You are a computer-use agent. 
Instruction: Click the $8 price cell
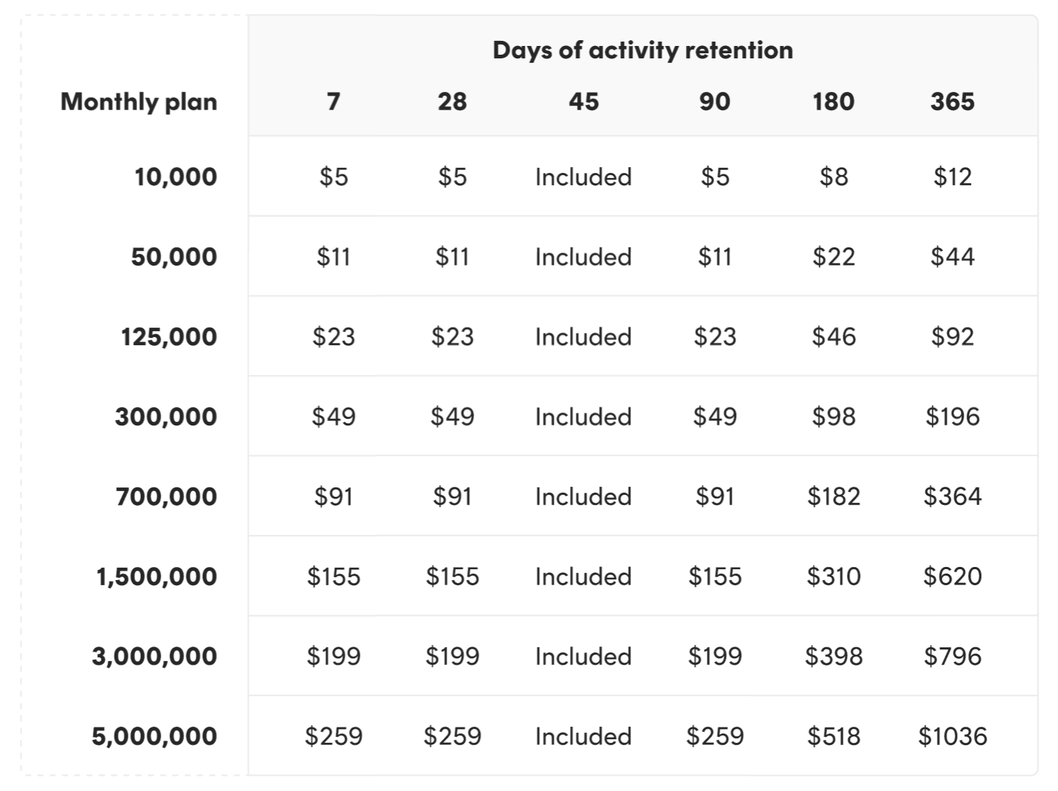click(833, 177)
